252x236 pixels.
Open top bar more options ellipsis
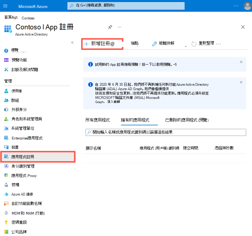236,6
